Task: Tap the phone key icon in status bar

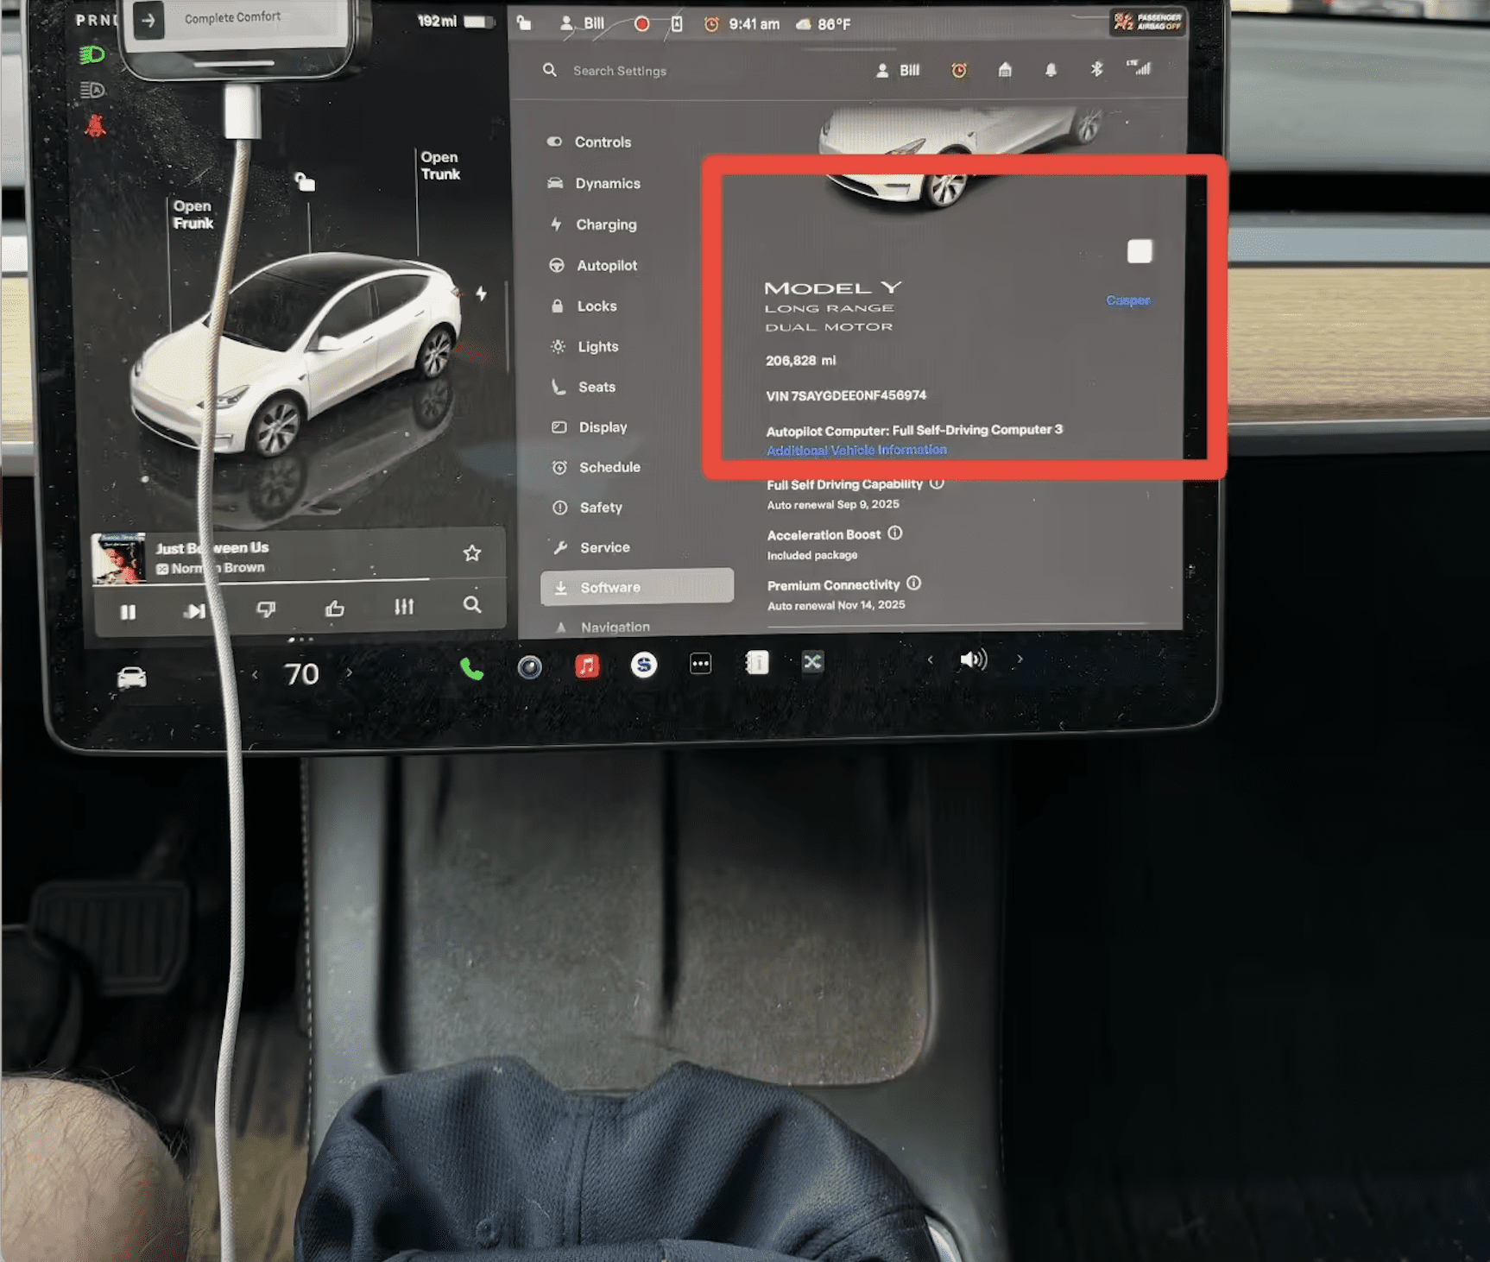Action: coord(677,24)
